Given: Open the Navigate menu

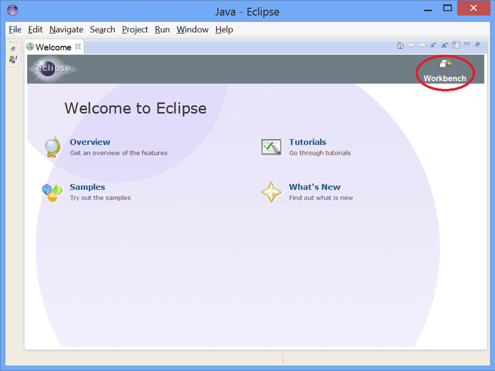Looking at the screenshot, I should point(66,30).
